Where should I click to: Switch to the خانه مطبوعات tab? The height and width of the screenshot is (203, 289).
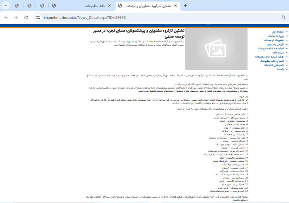pyautogui.click(x=95, y=6)
